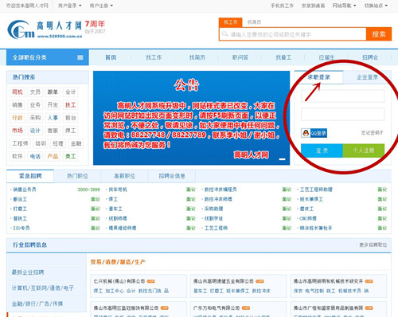Click 手机找工作 link in top bar
398x317 pixels.
[282, 6]
